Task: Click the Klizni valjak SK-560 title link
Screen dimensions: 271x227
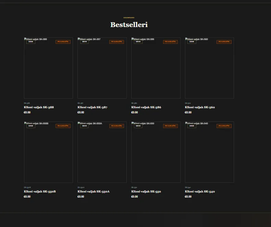Action: click(200, 107)
